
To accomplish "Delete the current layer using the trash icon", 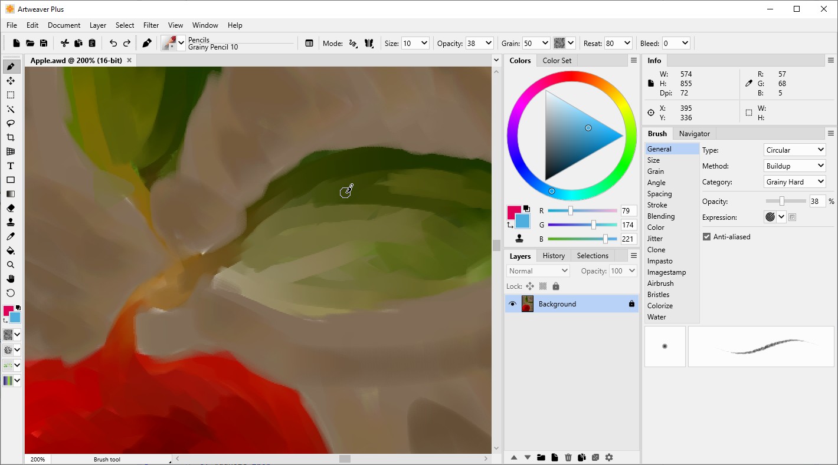I will point(567,457).
